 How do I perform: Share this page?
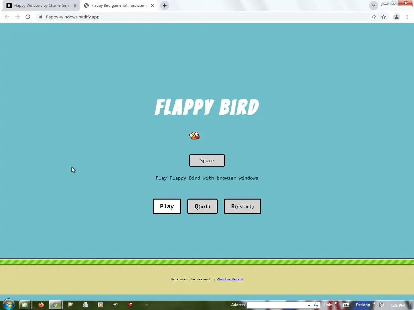(x=373, y=17)
